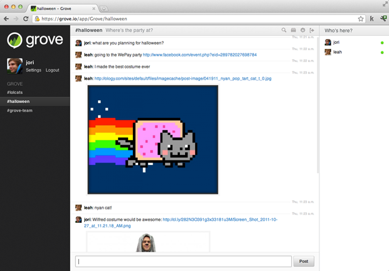Click leah's avatar beside 'going to the WePay party'
The width and height of the screenshot is (389, 271).
(x=78, y=55)
